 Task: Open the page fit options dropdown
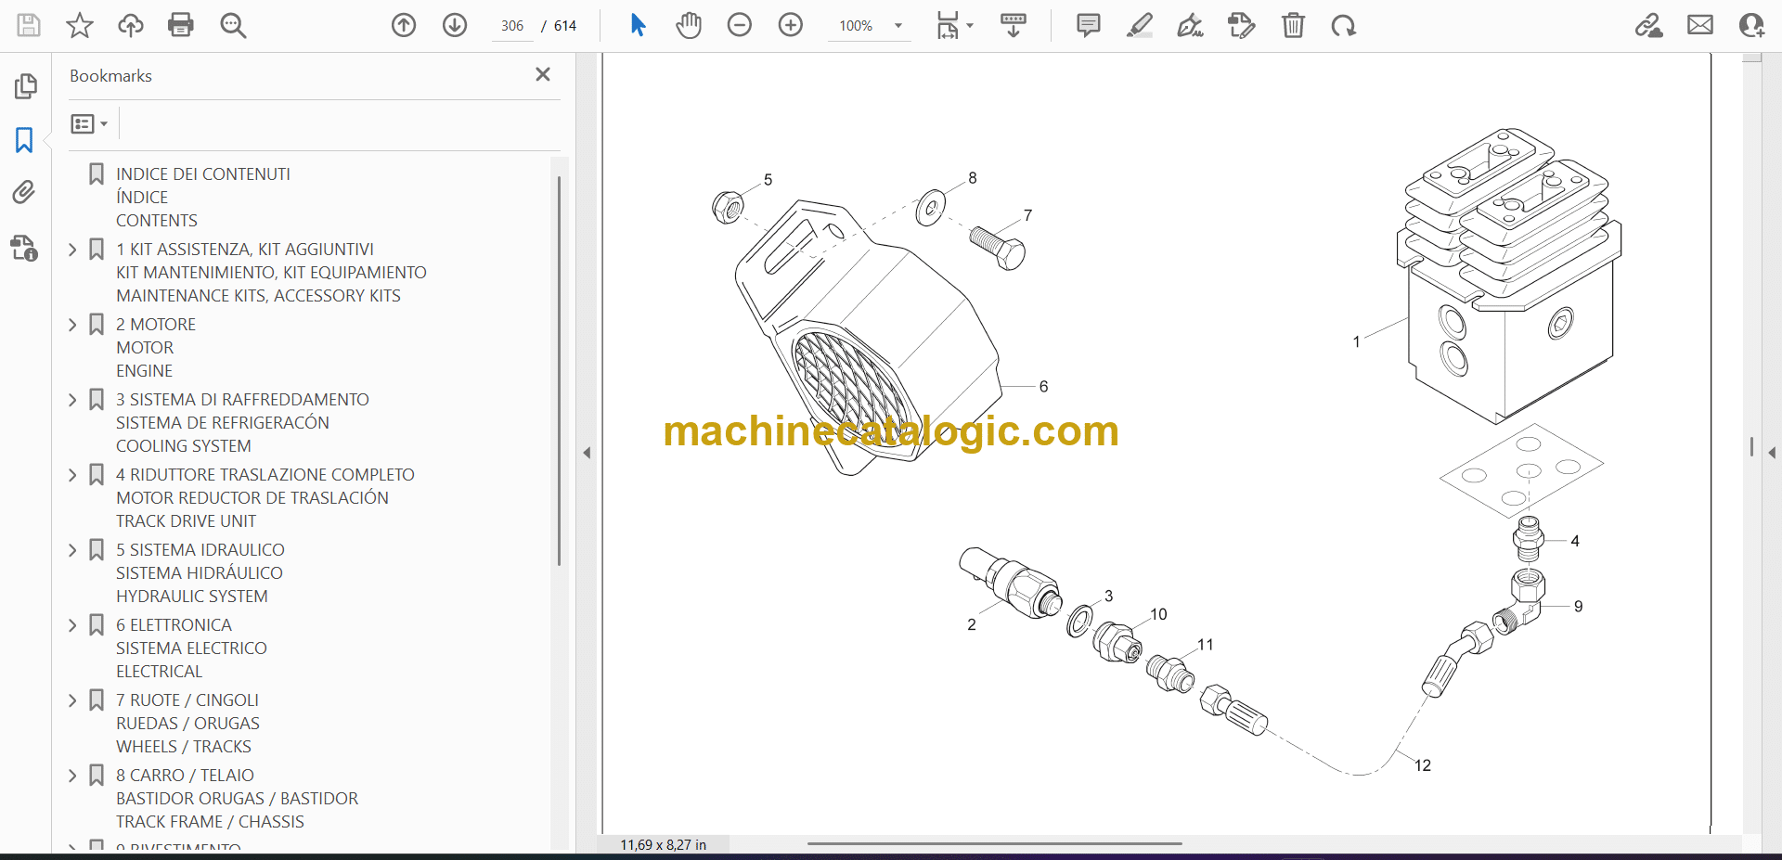(x=954, y=25)
